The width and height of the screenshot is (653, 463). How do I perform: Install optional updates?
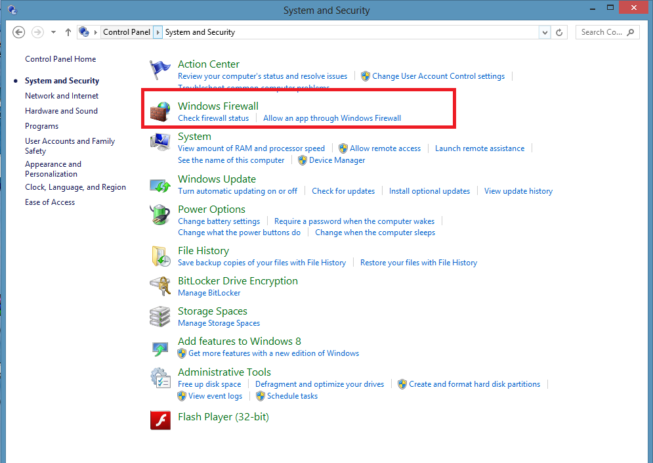coord(429,191)
